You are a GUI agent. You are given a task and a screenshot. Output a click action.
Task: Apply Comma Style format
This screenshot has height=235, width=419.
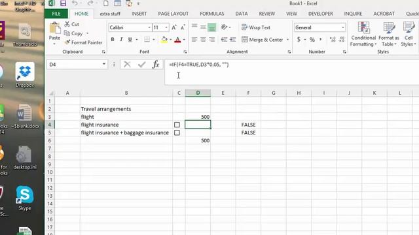point(320,39)
